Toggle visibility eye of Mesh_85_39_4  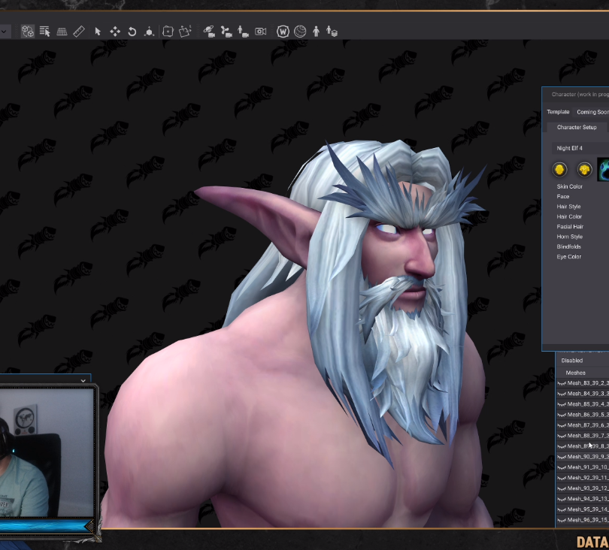561,404
